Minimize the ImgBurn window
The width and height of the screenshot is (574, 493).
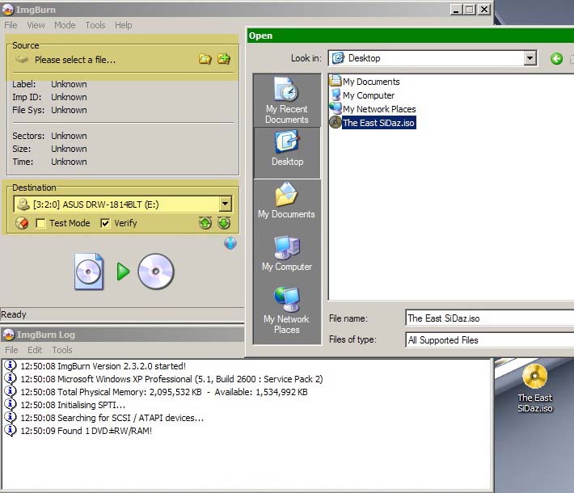tap(455, 10)
